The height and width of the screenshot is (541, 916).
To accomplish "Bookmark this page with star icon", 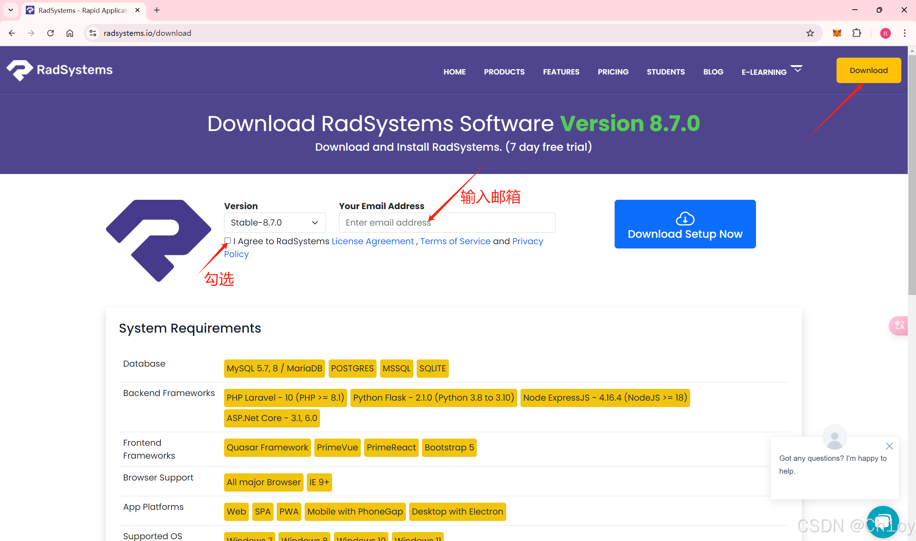I will (810, 33).
